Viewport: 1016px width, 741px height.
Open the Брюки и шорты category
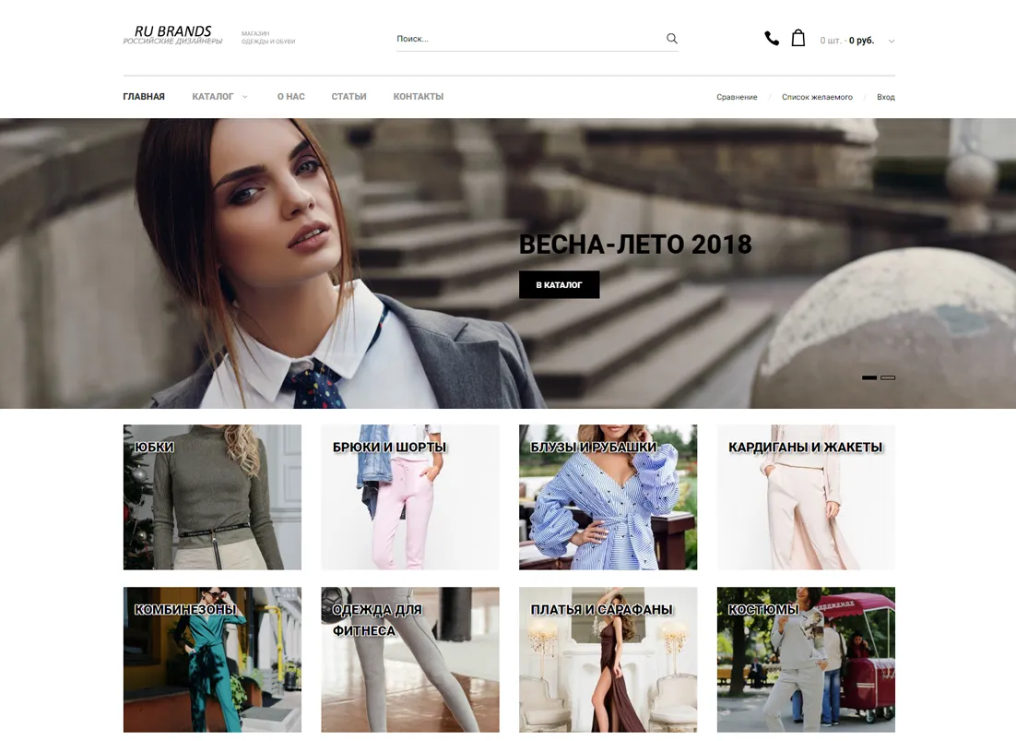(410, 497)
